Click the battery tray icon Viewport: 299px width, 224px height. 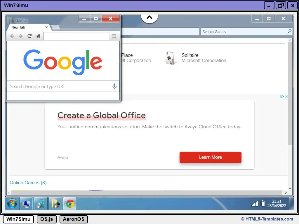[x=263, y=203]
